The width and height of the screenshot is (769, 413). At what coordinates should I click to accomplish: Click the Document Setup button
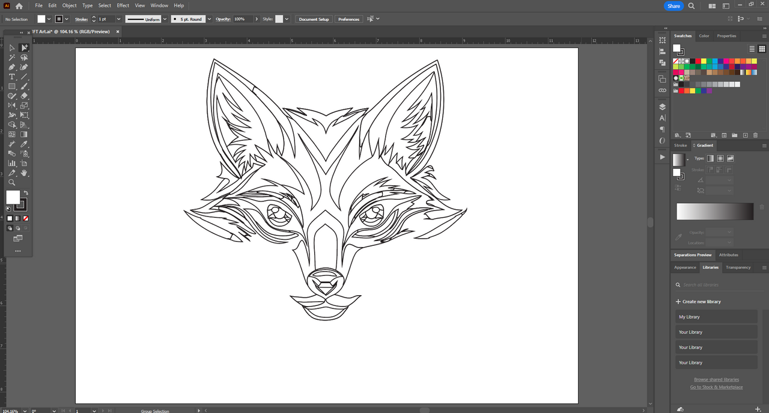tap(314, 19)
